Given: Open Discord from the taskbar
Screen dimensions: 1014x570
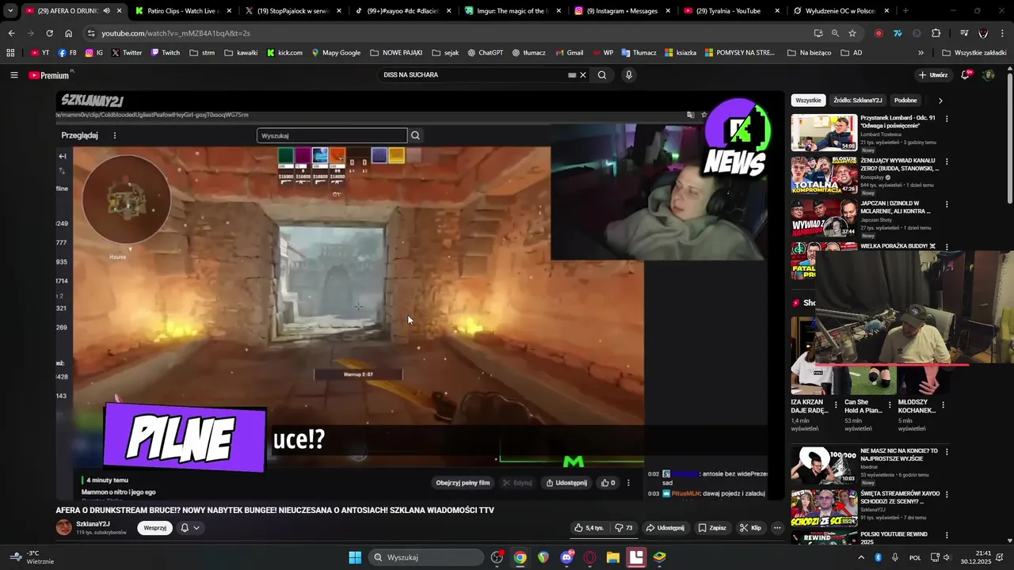Looking at the screenshot, I should click(566, 557).
